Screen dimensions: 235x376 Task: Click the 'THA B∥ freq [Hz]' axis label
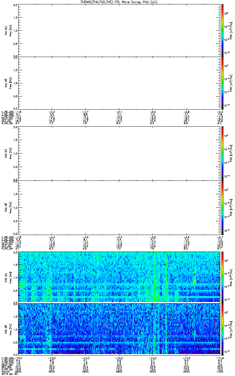[8, 83]
